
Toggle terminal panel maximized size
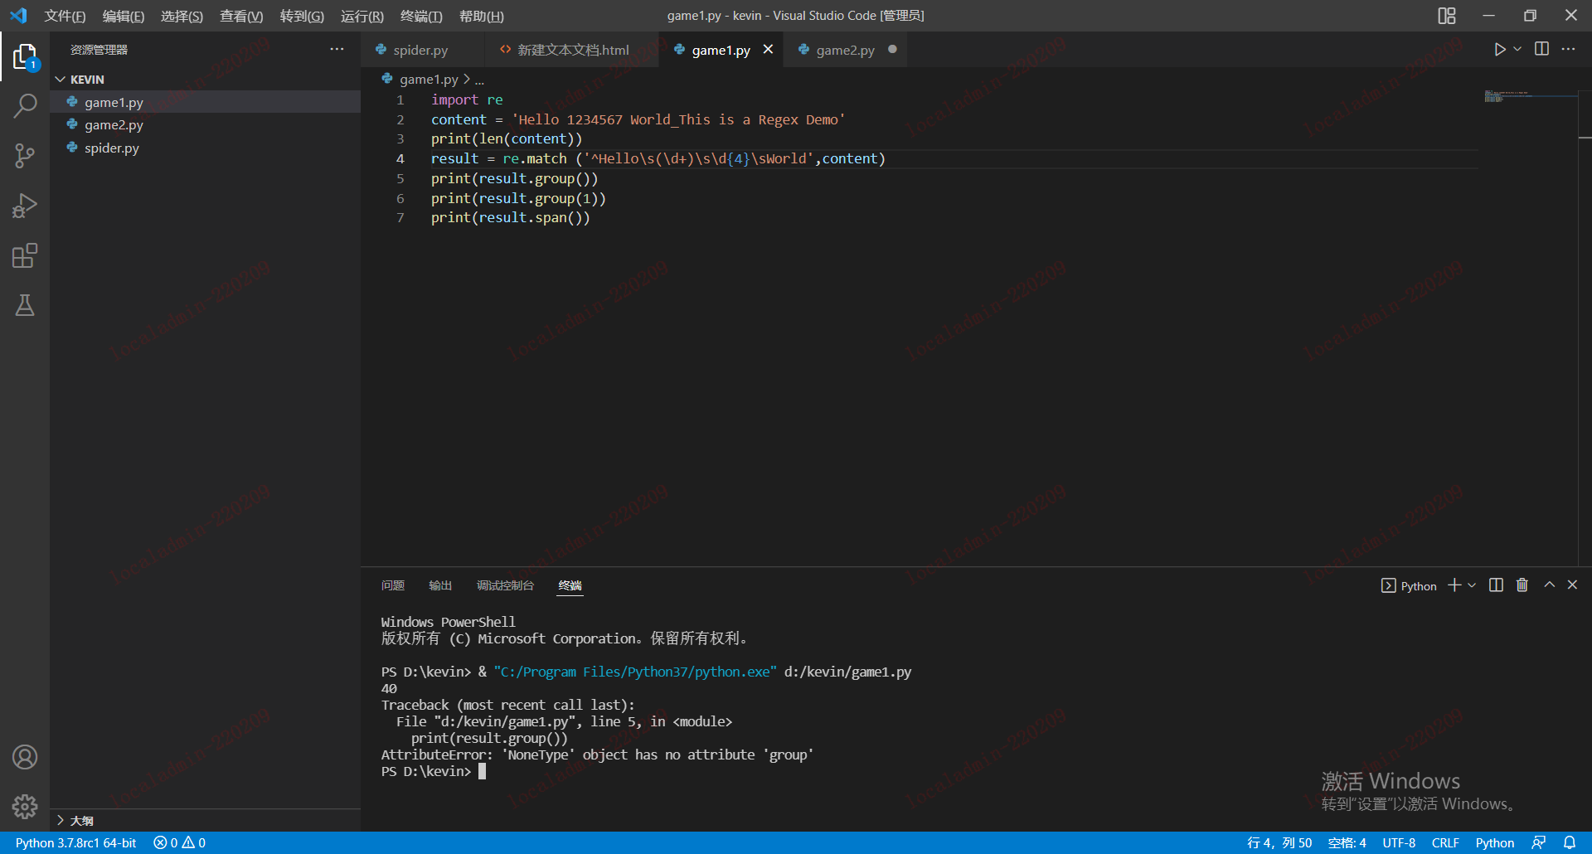coord(1549,585)
